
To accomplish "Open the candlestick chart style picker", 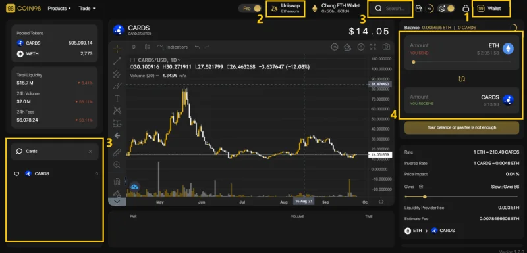I will (x=147, y=47).
